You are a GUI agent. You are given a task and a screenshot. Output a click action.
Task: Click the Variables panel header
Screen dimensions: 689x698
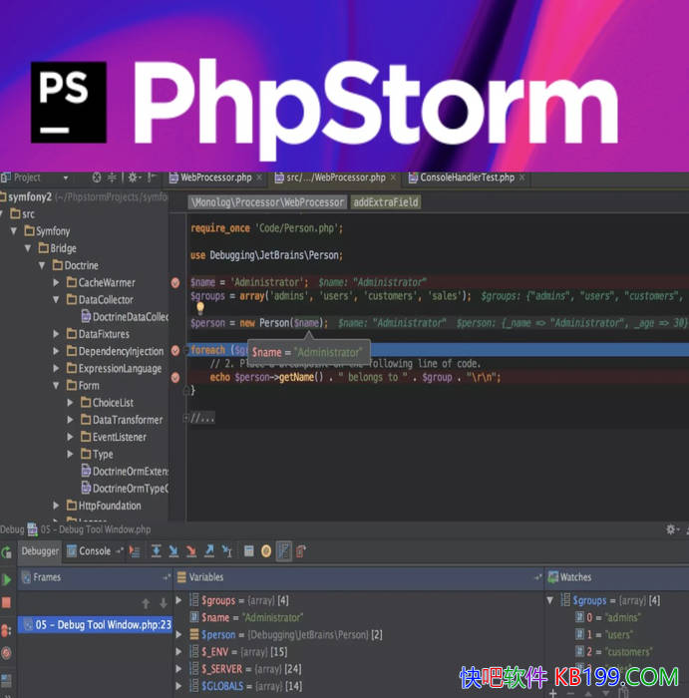click(359, 577)
